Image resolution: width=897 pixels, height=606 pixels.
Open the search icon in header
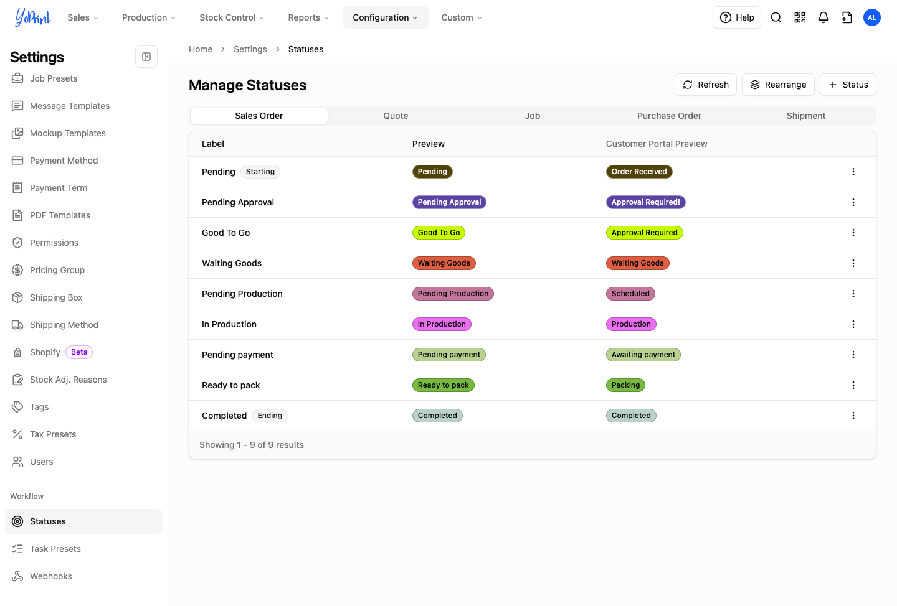point(776,17)
